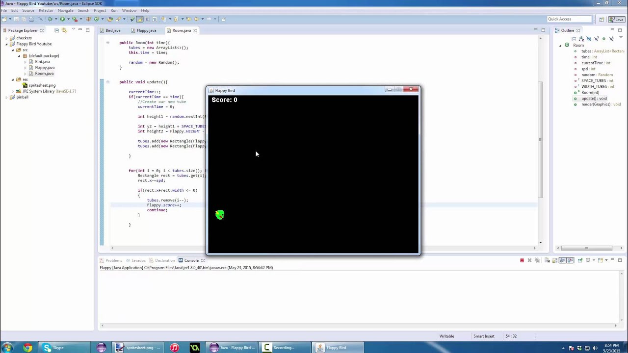Expand the pinball project node
The image size is (628, 353).
pos(7,97)
